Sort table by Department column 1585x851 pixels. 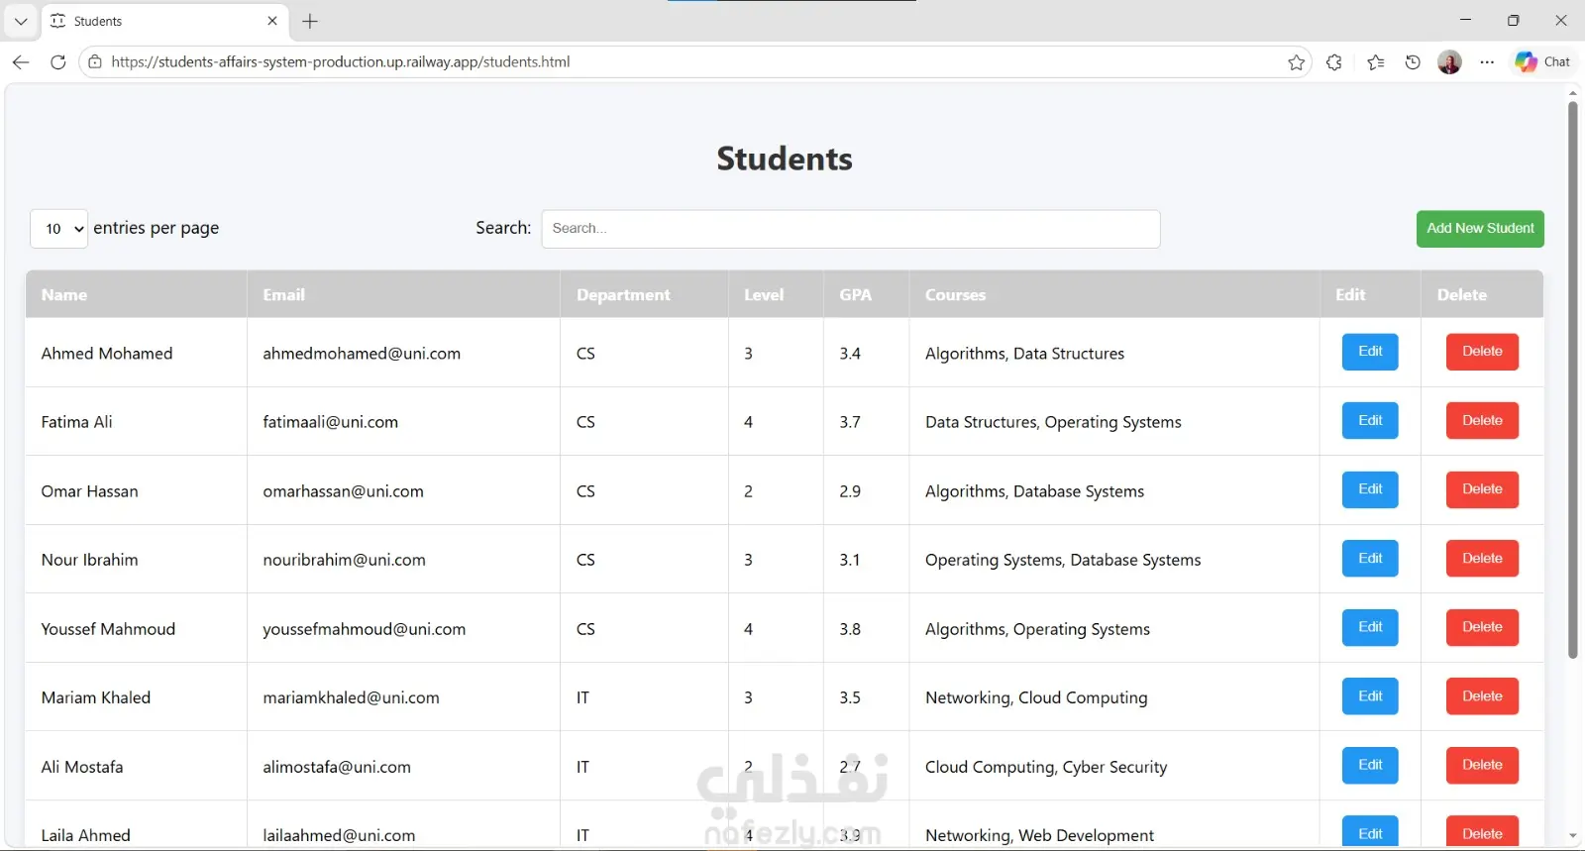point(644,294)
